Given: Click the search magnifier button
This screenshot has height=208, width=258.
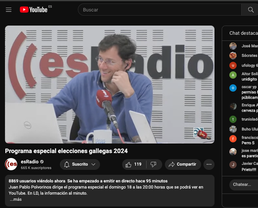Looking at the screenshot, I should pos(250,10).
